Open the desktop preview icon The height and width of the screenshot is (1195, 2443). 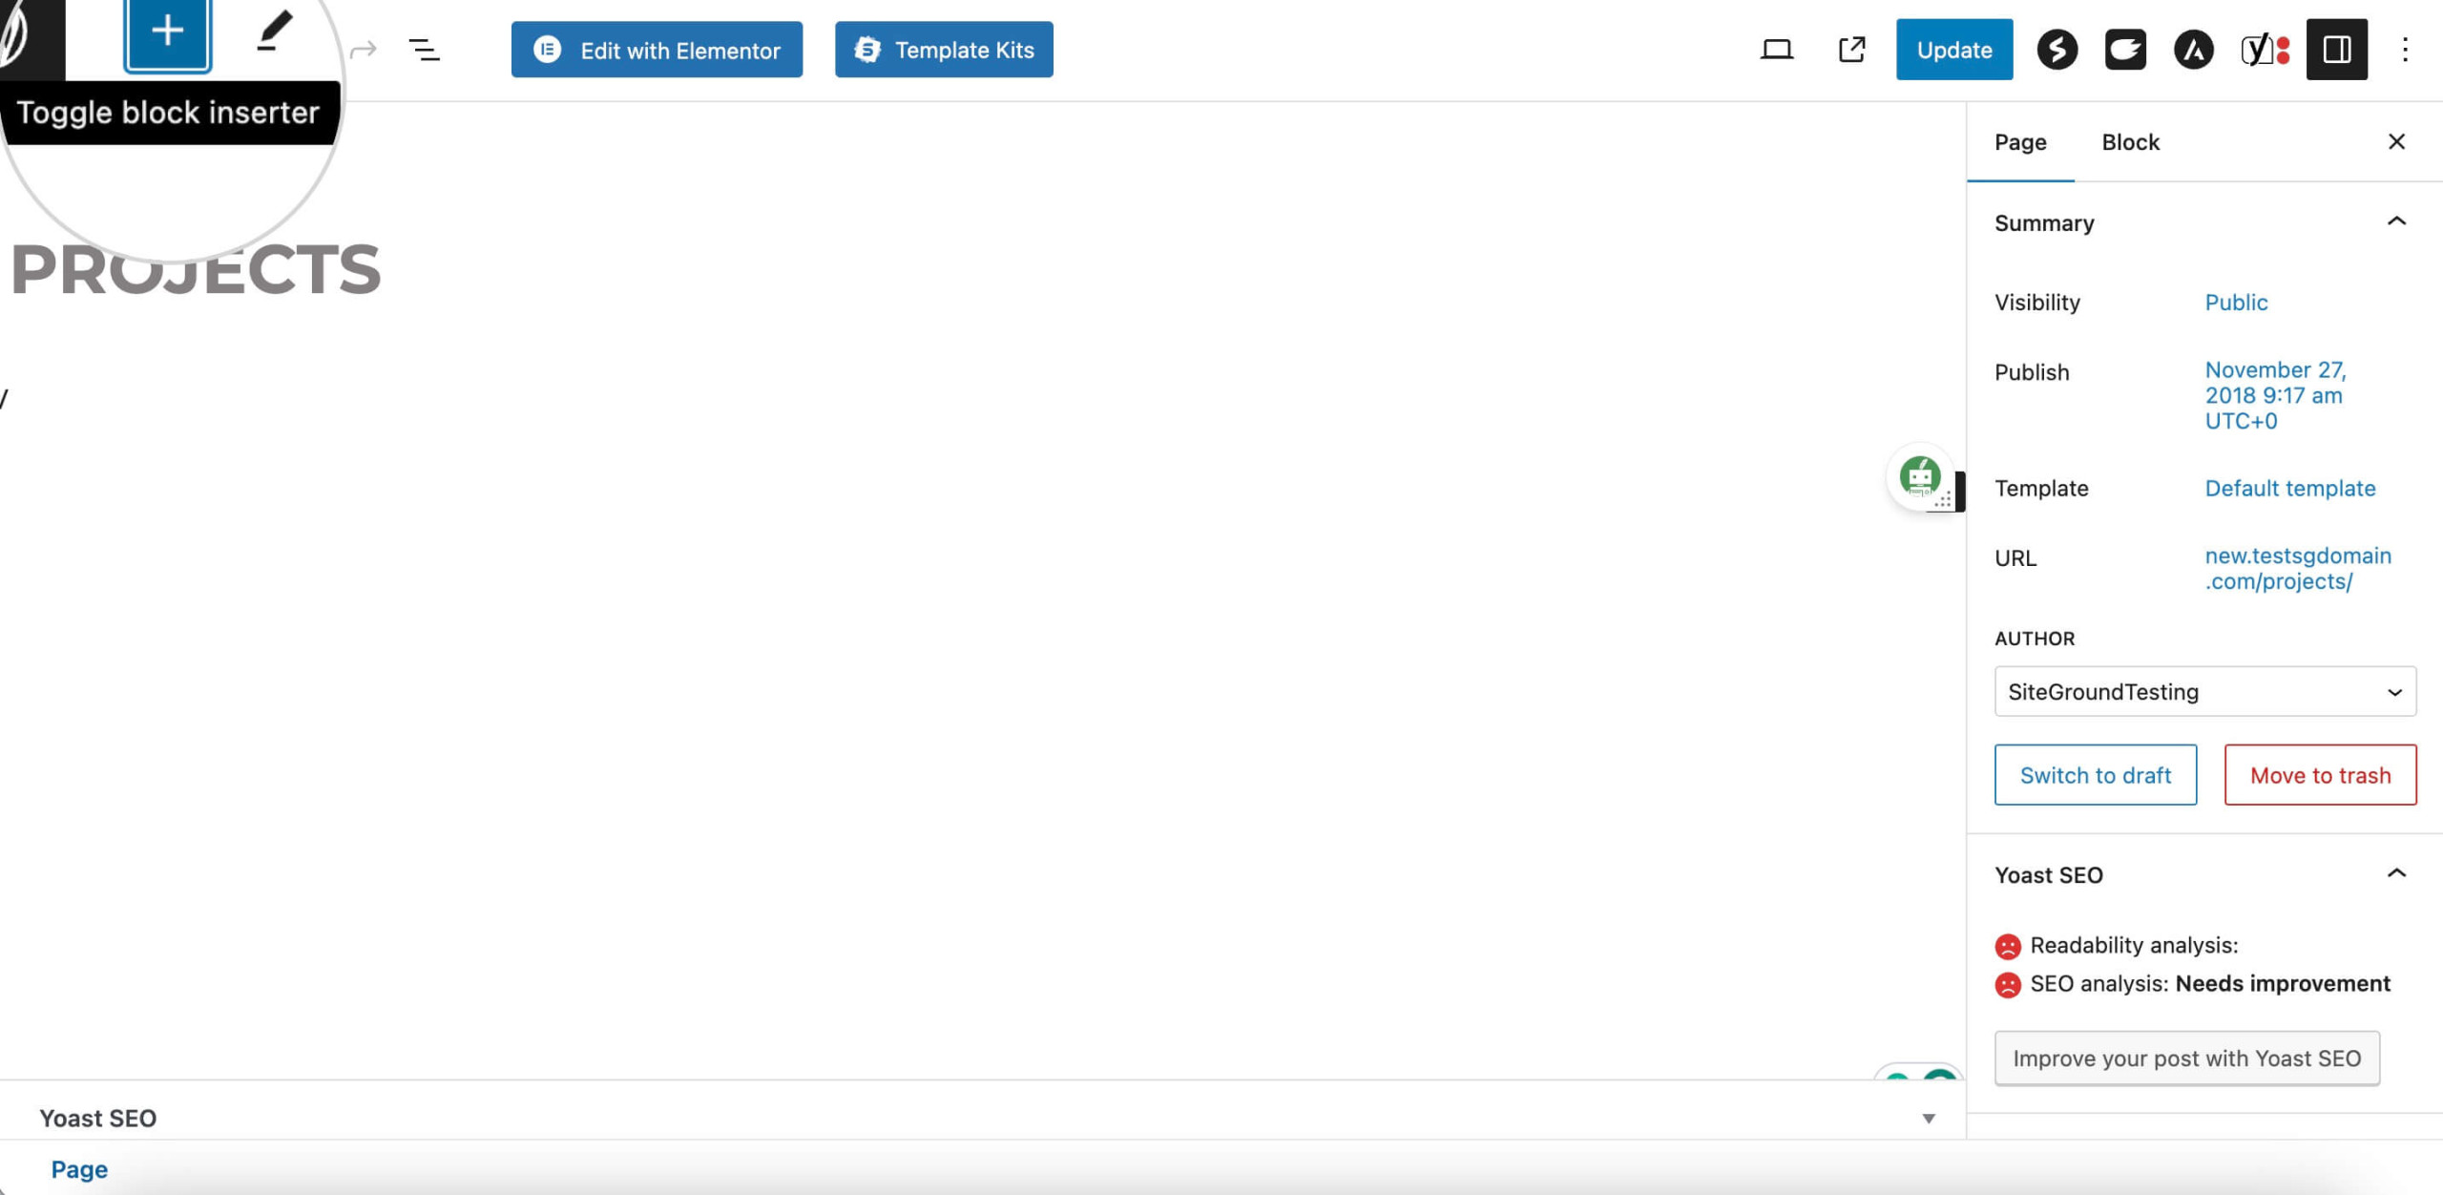(x=1776, y=50)
